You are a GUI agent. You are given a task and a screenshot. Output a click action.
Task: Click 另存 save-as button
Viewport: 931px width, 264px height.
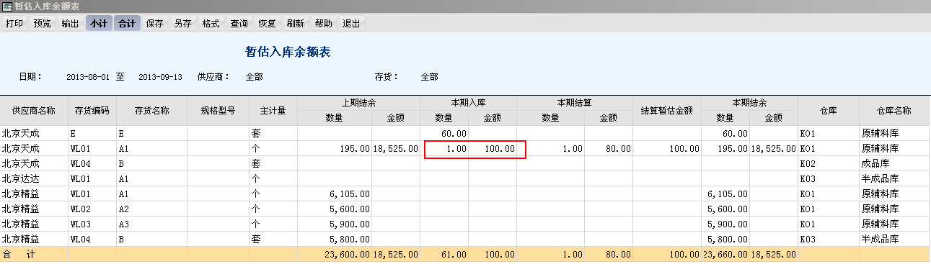pyautogui.click(x=183, y=23)
